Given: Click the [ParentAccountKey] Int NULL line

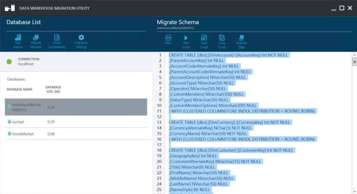Looking at the screenshot, I should (x=196, y=61).
